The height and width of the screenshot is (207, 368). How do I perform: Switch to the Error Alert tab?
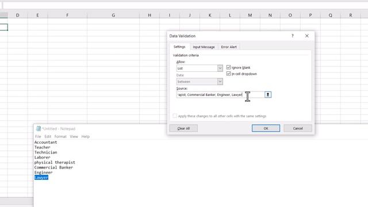coord(229,47)
